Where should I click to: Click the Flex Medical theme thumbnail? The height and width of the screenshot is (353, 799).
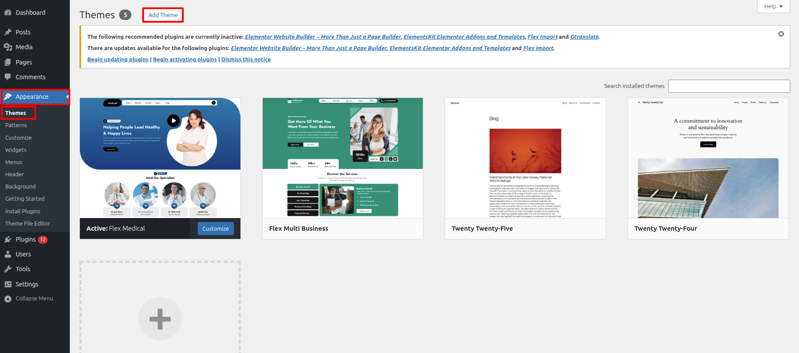click(x=160, y=158)
